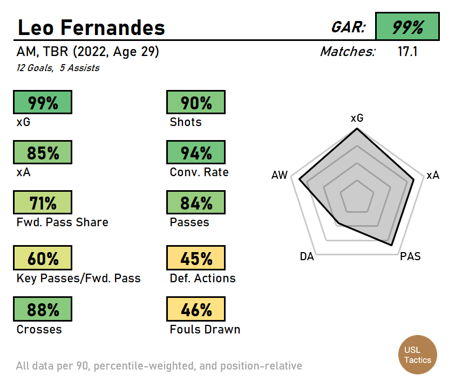This screenshot has width=462, height=390.
Task: Click the xG label atop radar chart
Action: [357, 117]
